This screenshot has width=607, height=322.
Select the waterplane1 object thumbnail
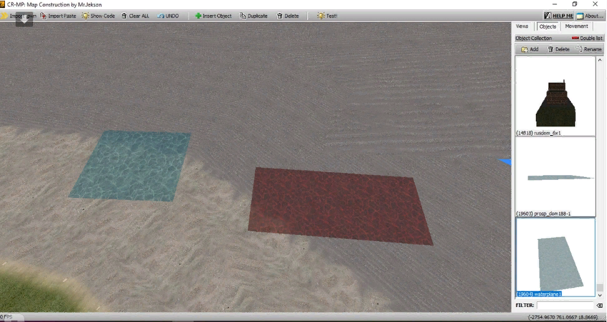556,257
